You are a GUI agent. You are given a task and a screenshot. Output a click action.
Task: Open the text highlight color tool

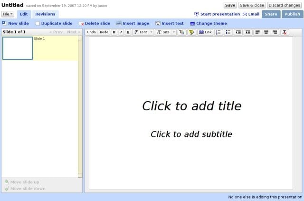(191, 32)
